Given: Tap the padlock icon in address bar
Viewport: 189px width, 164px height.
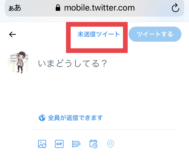Looking at the screenshot, I should [58, 8].
